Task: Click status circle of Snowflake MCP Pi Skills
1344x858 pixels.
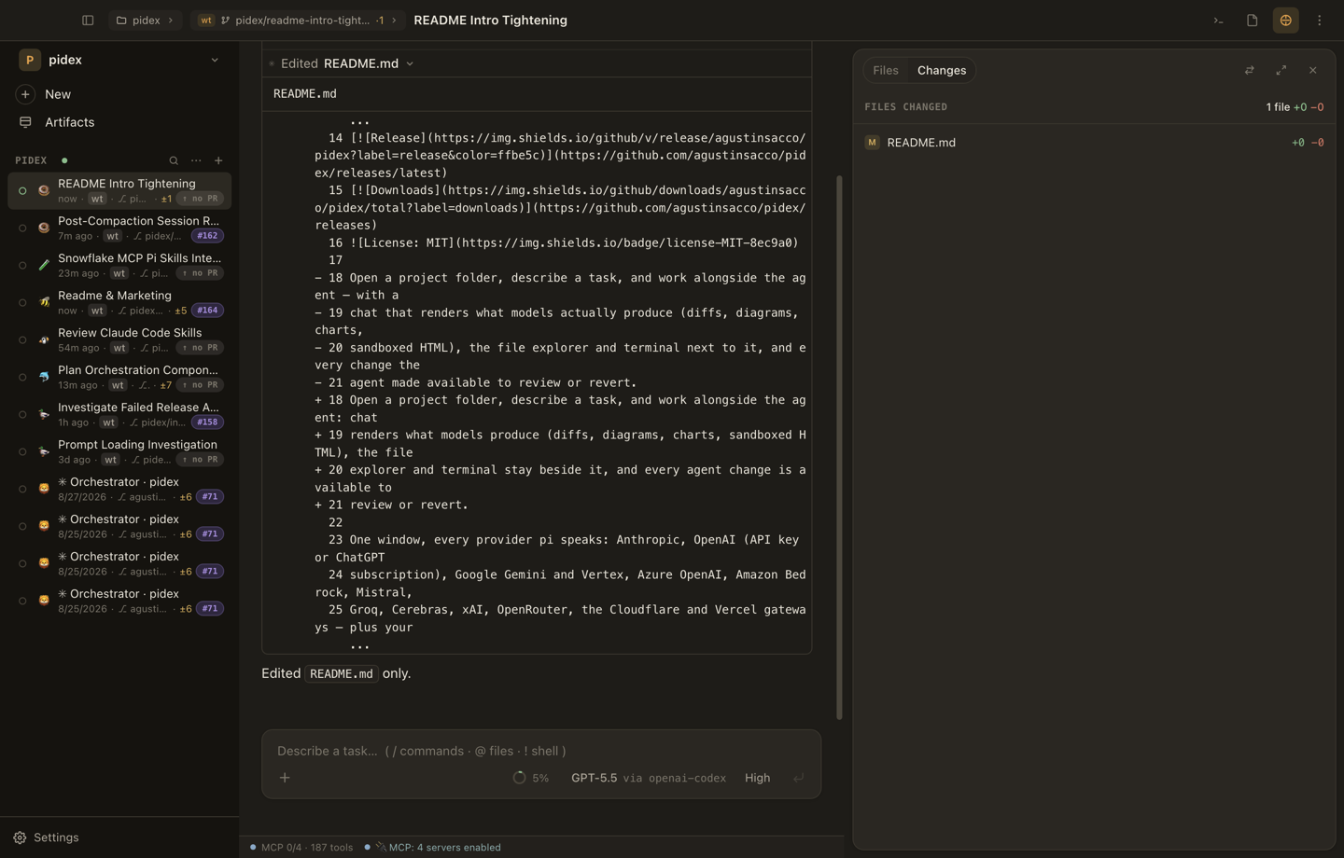Action: [x=22, y=266]
